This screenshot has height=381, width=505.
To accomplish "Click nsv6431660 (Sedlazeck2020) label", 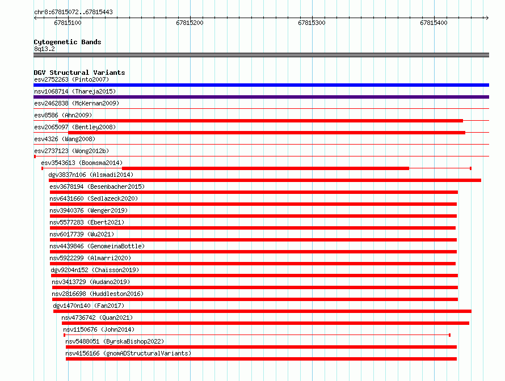I will pyautogui.click(x=94, y=198).
